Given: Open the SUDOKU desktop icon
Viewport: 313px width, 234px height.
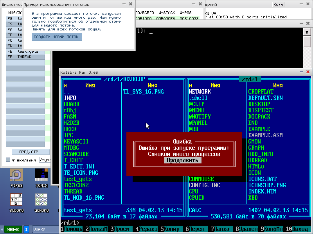Looking at the screenshot, I should click(x=16, y=200).
